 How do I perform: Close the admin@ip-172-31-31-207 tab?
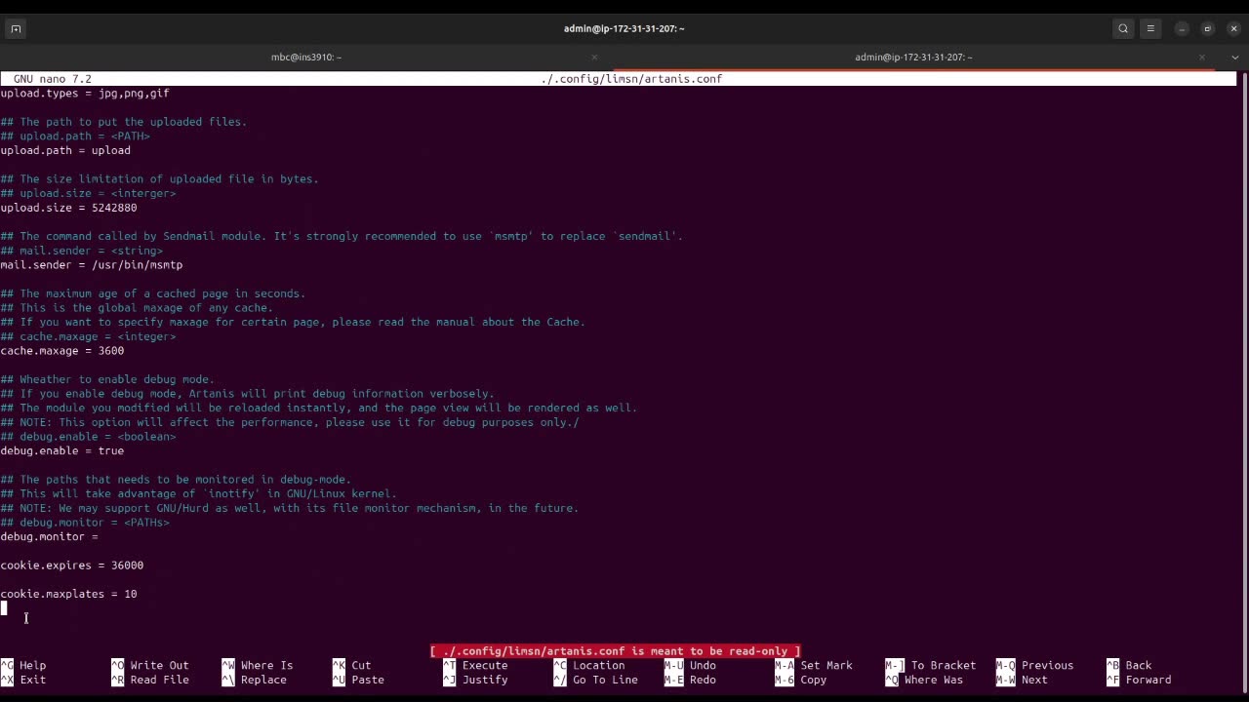pos(1202,57)
